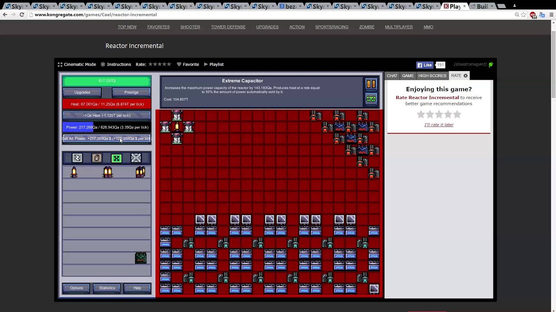556x312 pixels.
Task: Open the ZOMBIE games category
Action: click(367, 27)
